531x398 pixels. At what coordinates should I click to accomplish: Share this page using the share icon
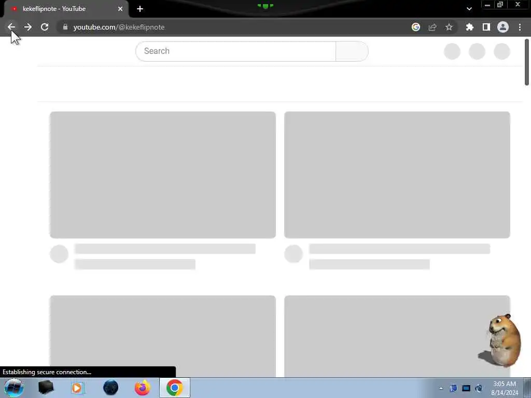(x=432, y=27)
